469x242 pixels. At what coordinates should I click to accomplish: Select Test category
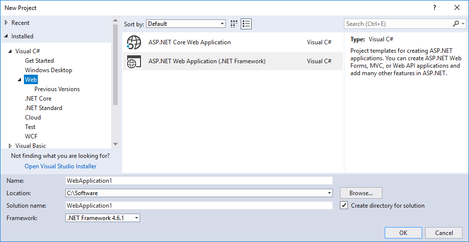click(30, 127)
